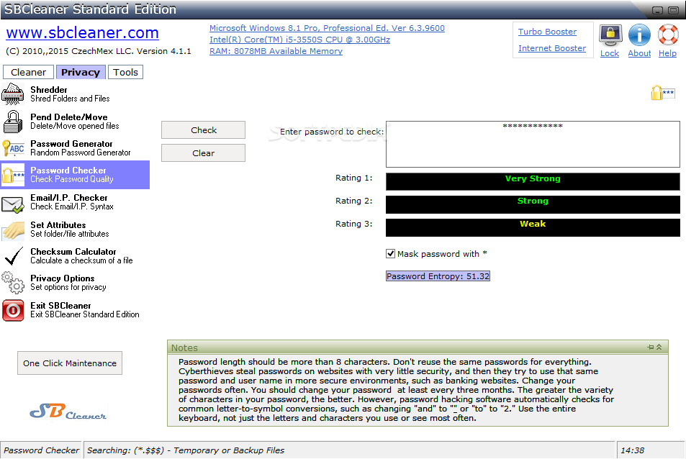Open the Tools tab
This screenshot has width=686, height=459.
(x=125, y=72)
